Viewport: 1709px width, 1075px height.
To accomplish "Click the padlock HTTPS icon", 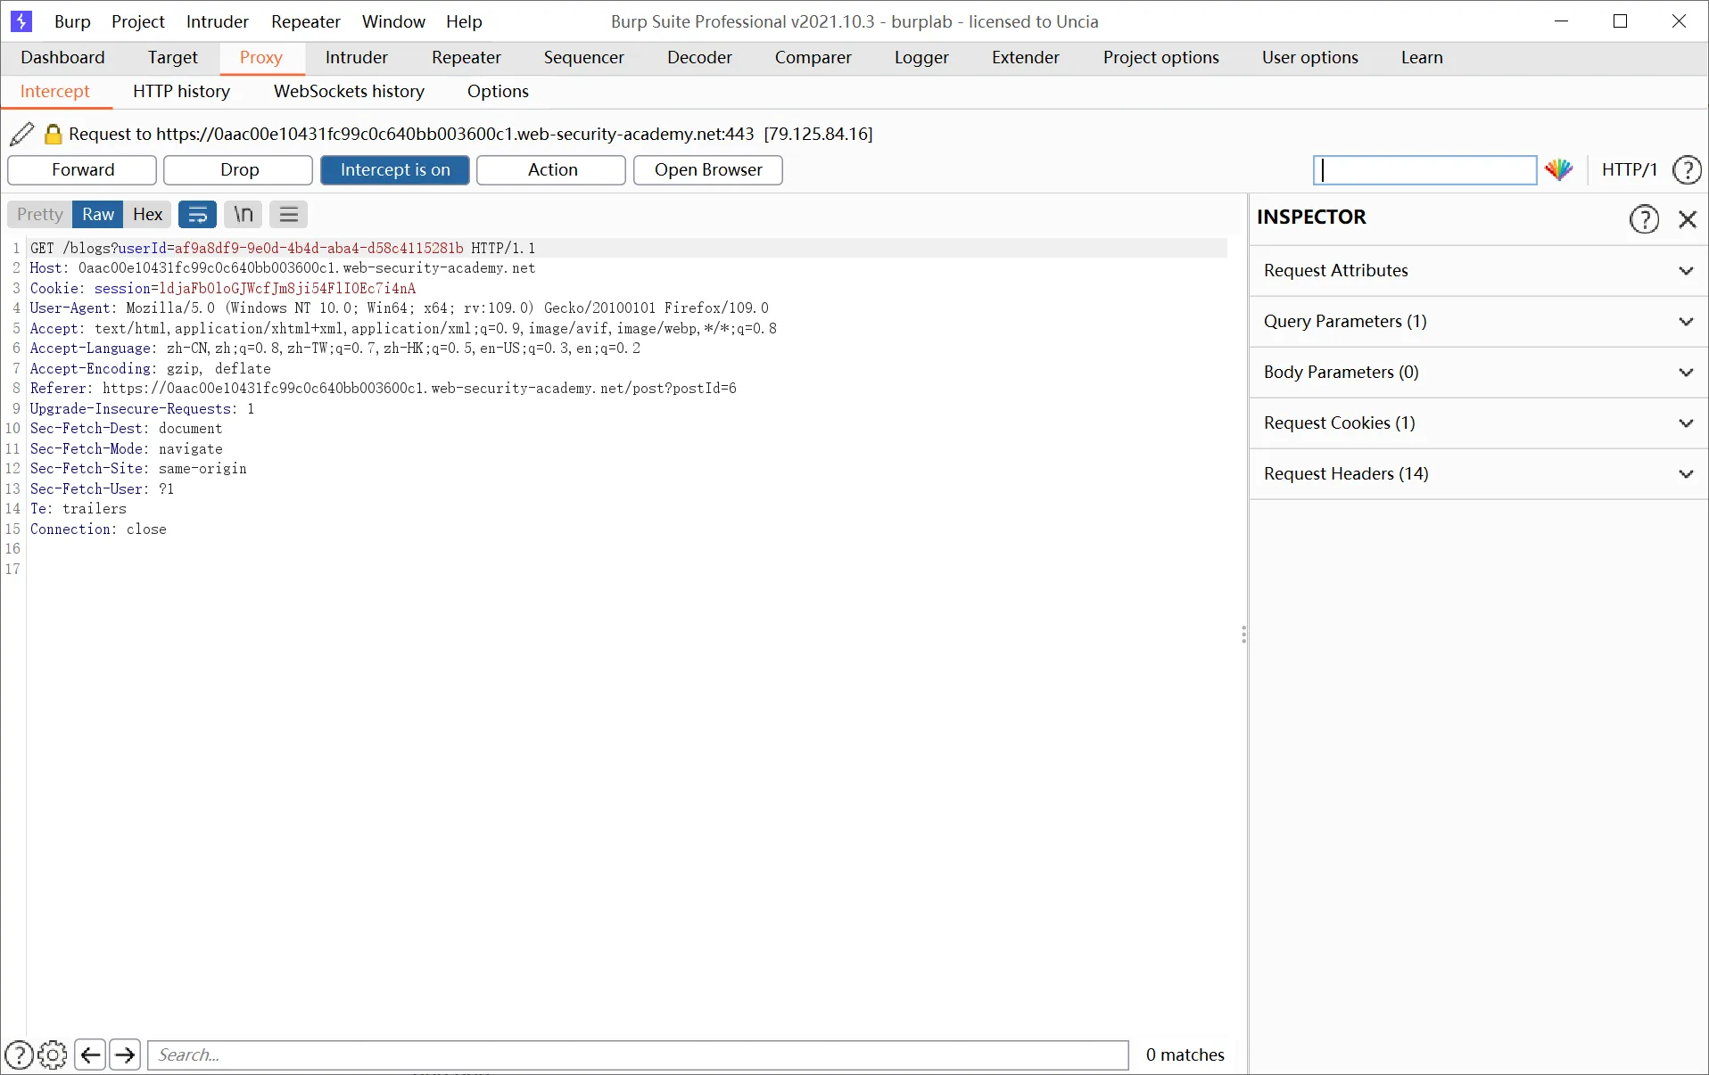I will pos(54,134).
